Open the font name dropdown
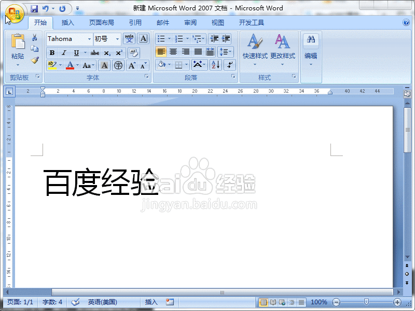This screenshot has height=311, width=415. tap(89, 39)
